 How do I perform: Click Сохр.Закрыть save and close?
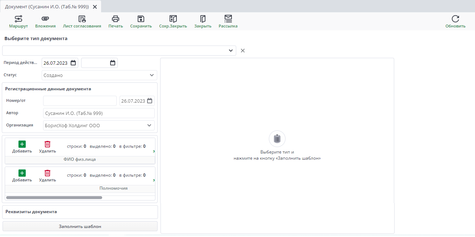[x=173, y=22]
